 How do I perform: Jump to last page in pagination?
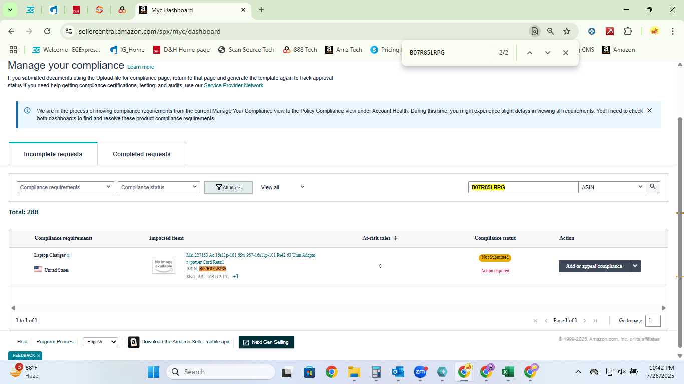point(595,321)
